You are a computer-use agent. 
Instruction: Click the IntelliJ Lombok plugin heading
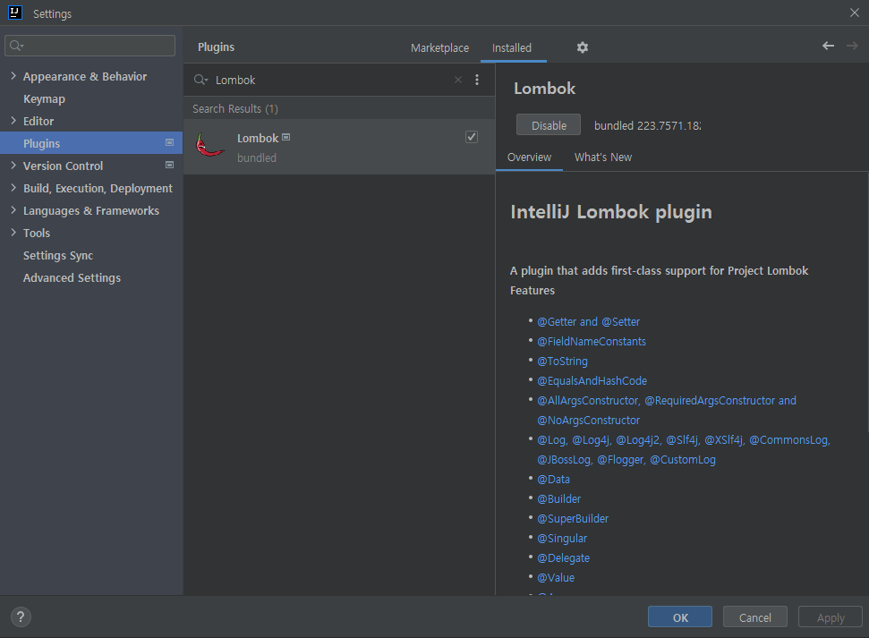(610, 212)
